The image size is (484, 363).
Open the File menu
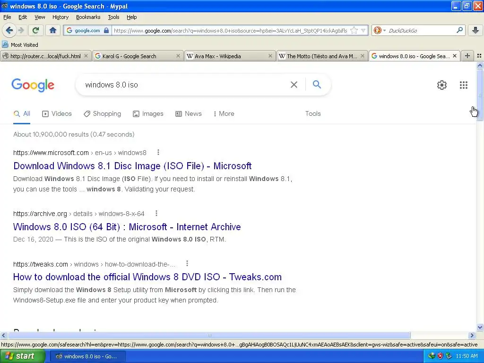tap(7, 17)
